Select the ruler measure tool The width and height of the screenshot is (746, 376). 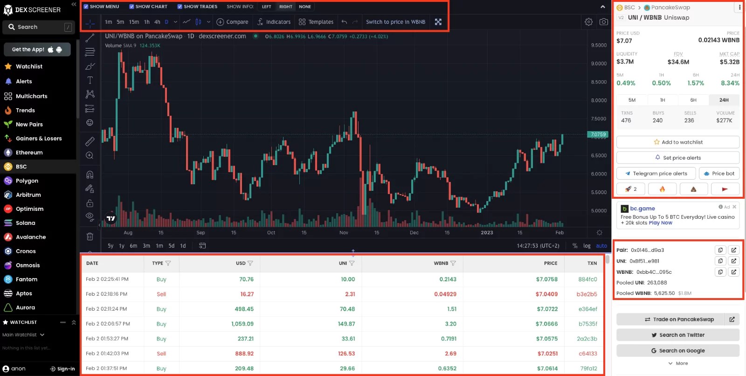[90, 141]
